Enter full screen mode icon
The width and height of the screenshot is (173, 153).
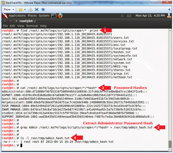click(x=37, y=10)
